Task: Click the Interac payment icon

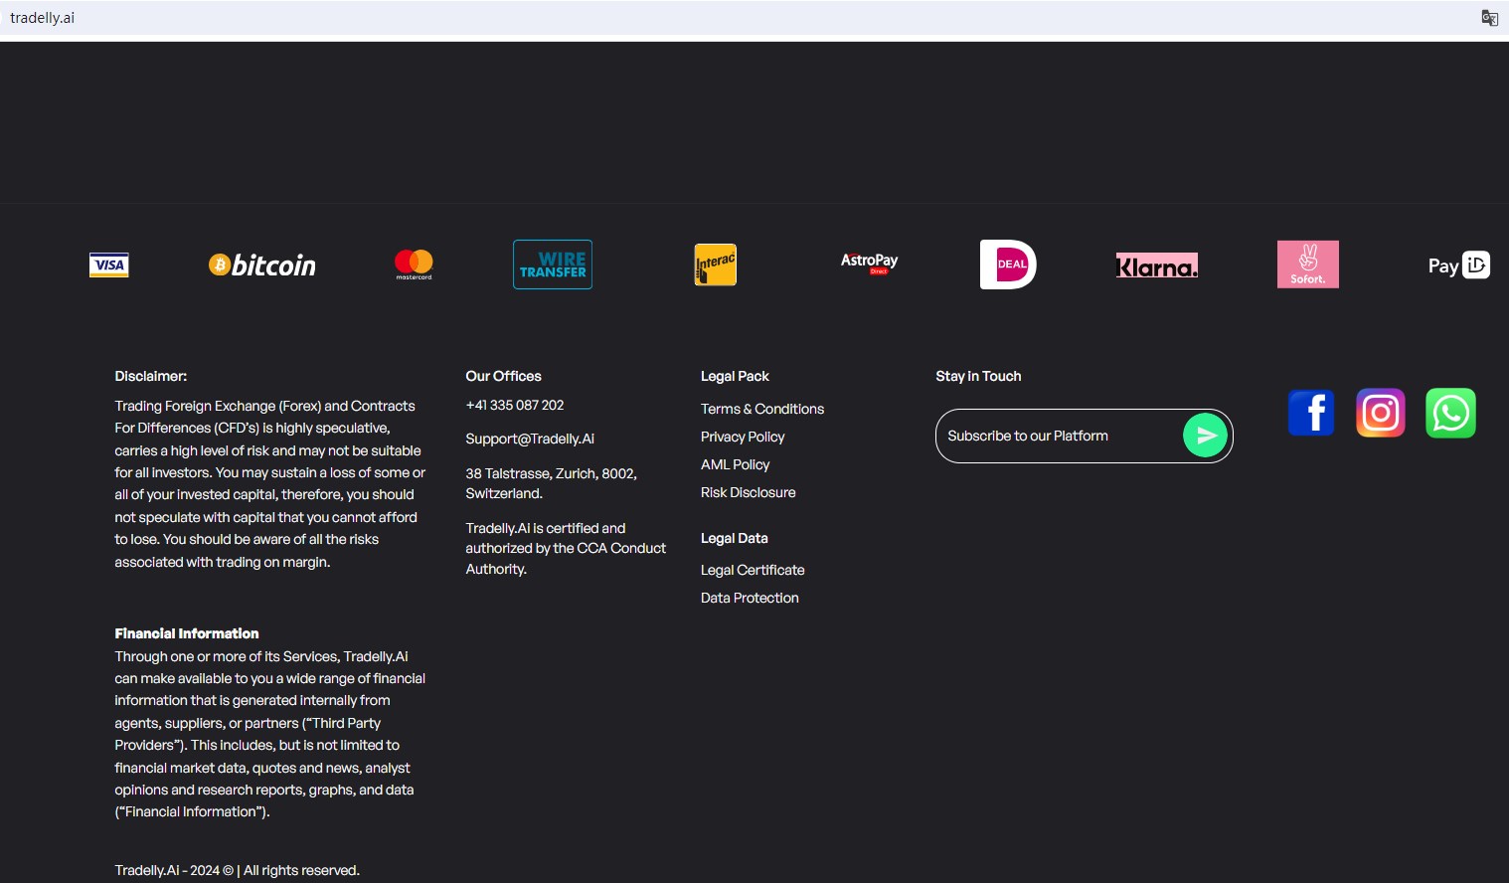Action: [716, 265]
